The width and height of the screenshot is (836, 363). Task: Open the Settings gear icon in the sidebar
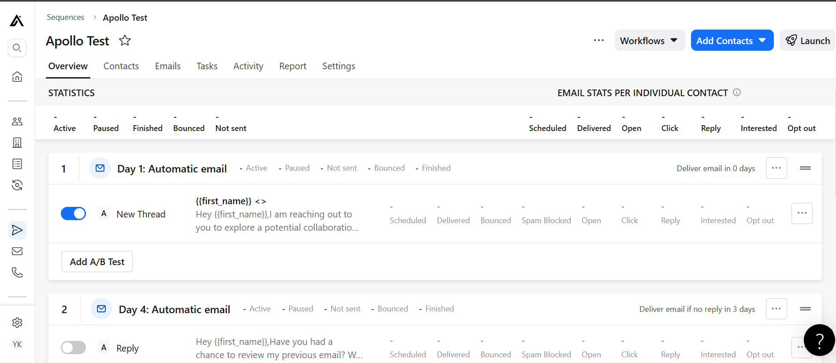tap(17, 323)
